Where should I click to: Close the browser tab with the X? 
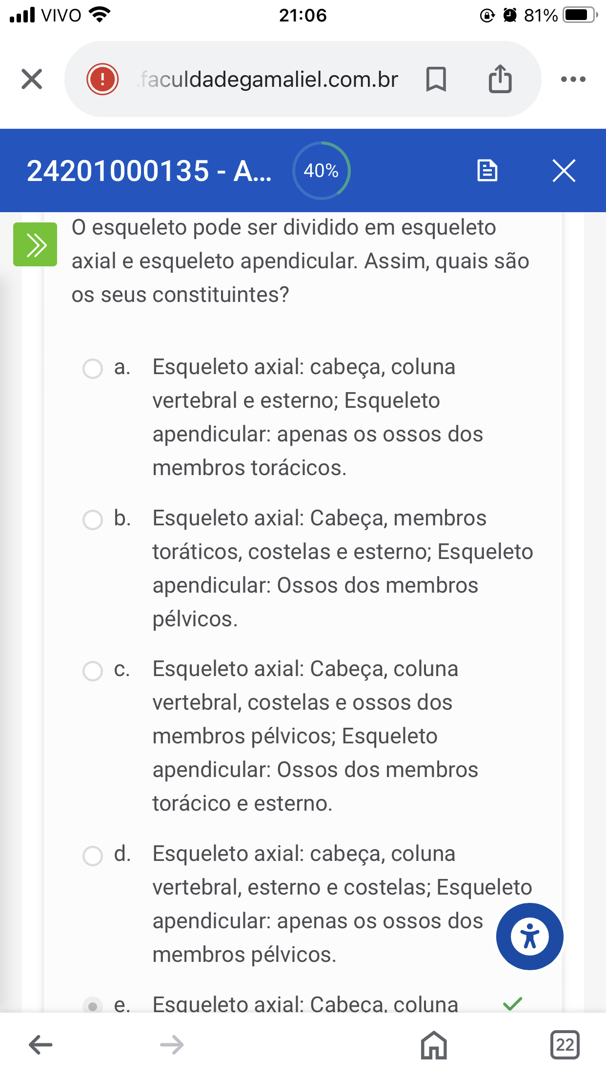pyautogui.click(x=32, y=79)
